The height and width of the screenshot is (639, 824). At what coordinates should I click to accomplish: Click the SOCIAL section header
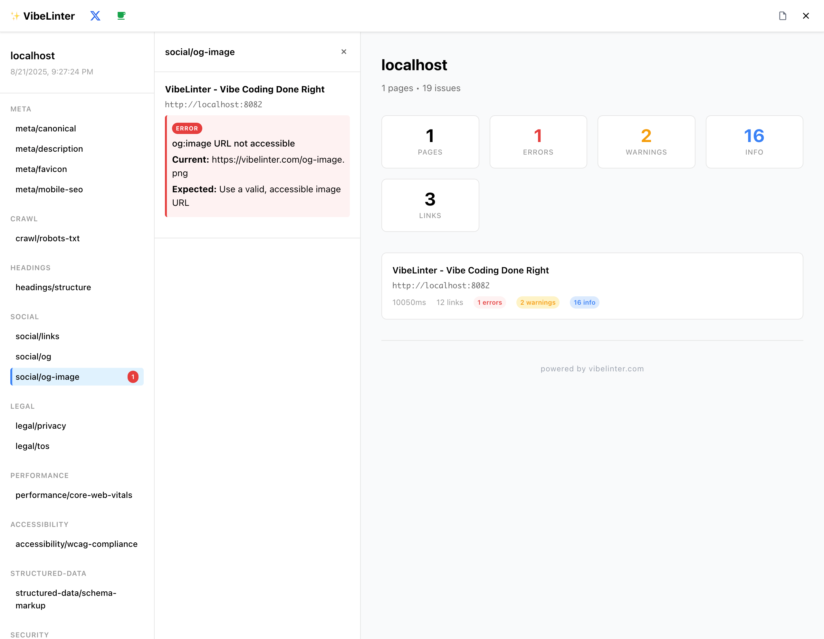[x=24, y=317]
